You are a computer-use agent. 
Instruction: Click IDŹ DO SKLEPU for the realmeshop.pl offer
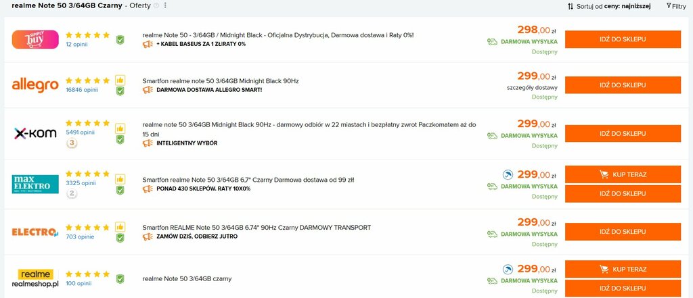point(623,289)
